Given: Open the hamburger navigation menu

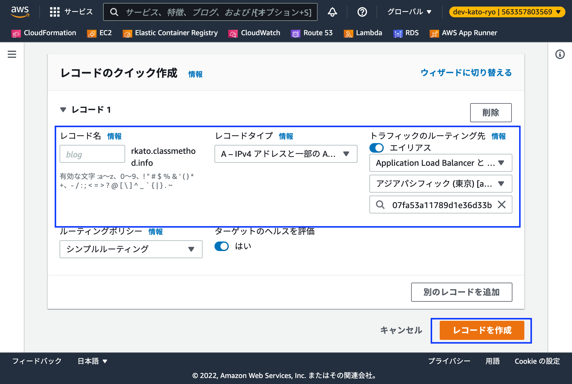Looking at the screenshot, I should (12, 54).
